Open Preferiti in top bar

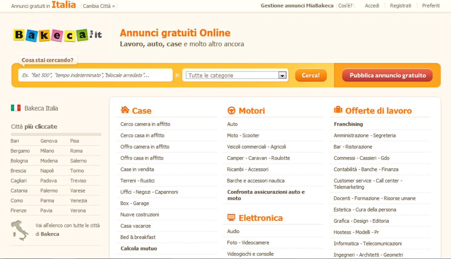tap(431, 6)
